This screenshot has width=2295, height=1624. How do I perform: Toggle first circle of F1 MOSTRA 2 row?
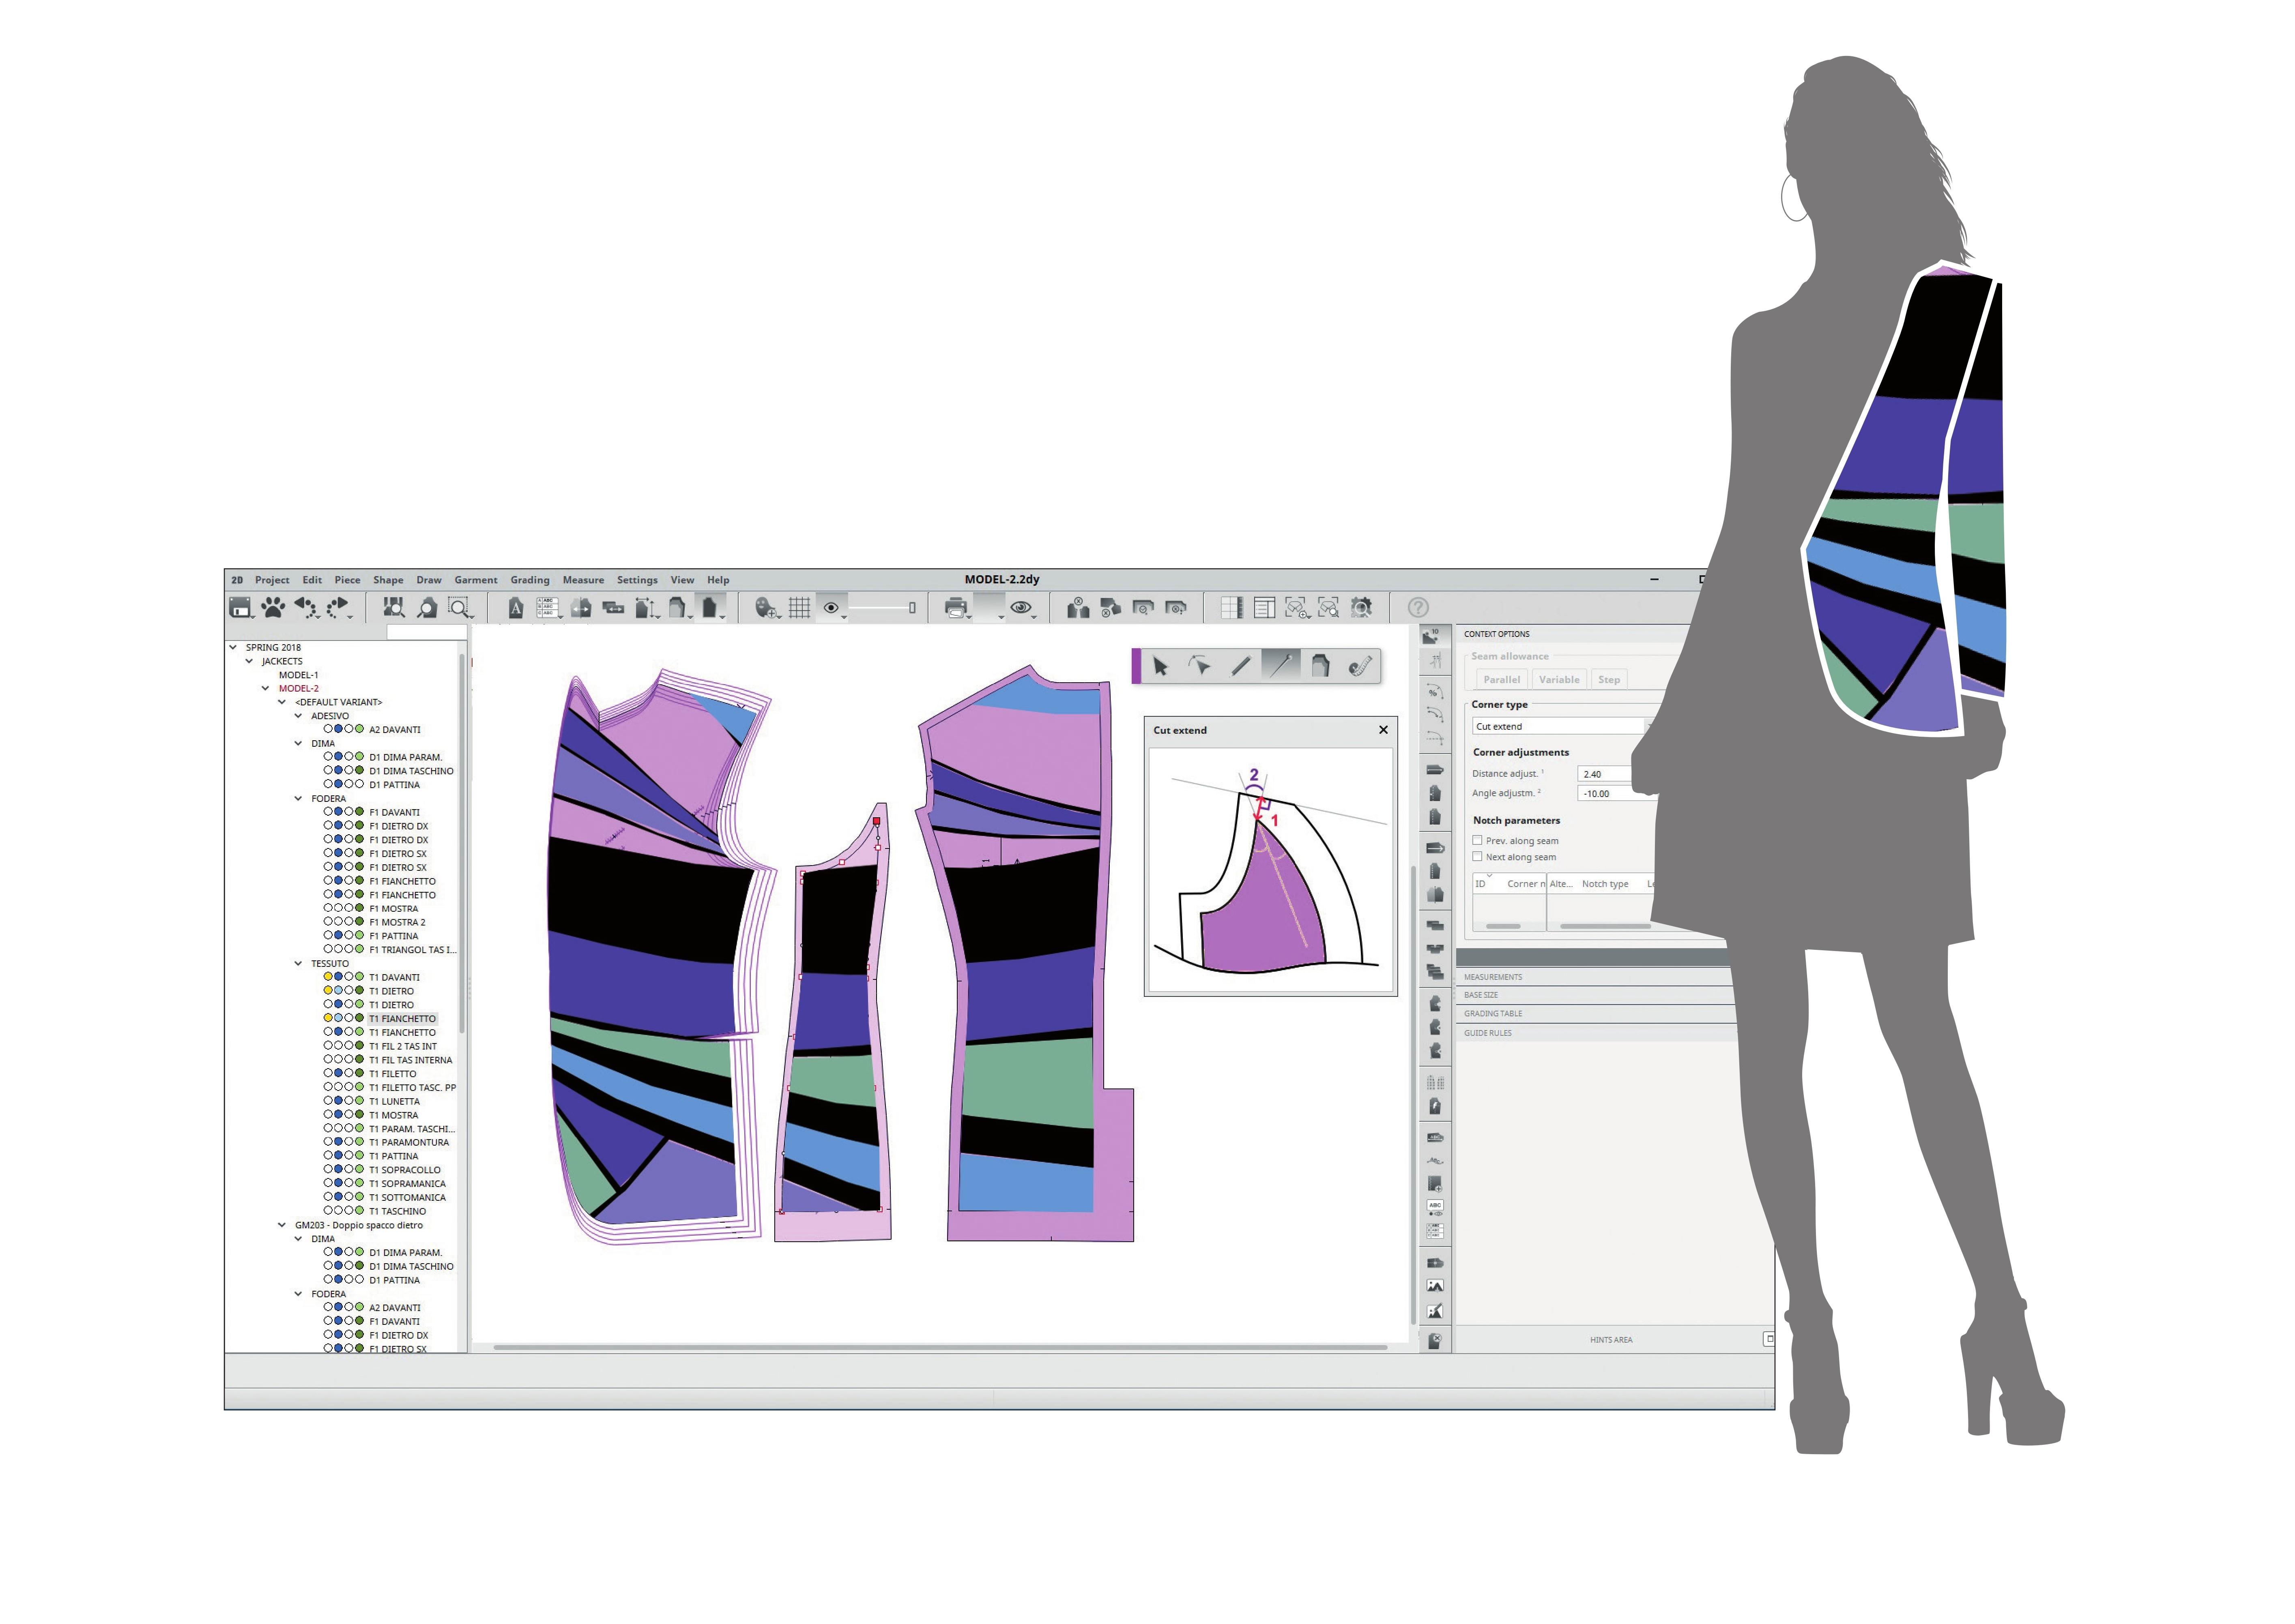(328, 922)
